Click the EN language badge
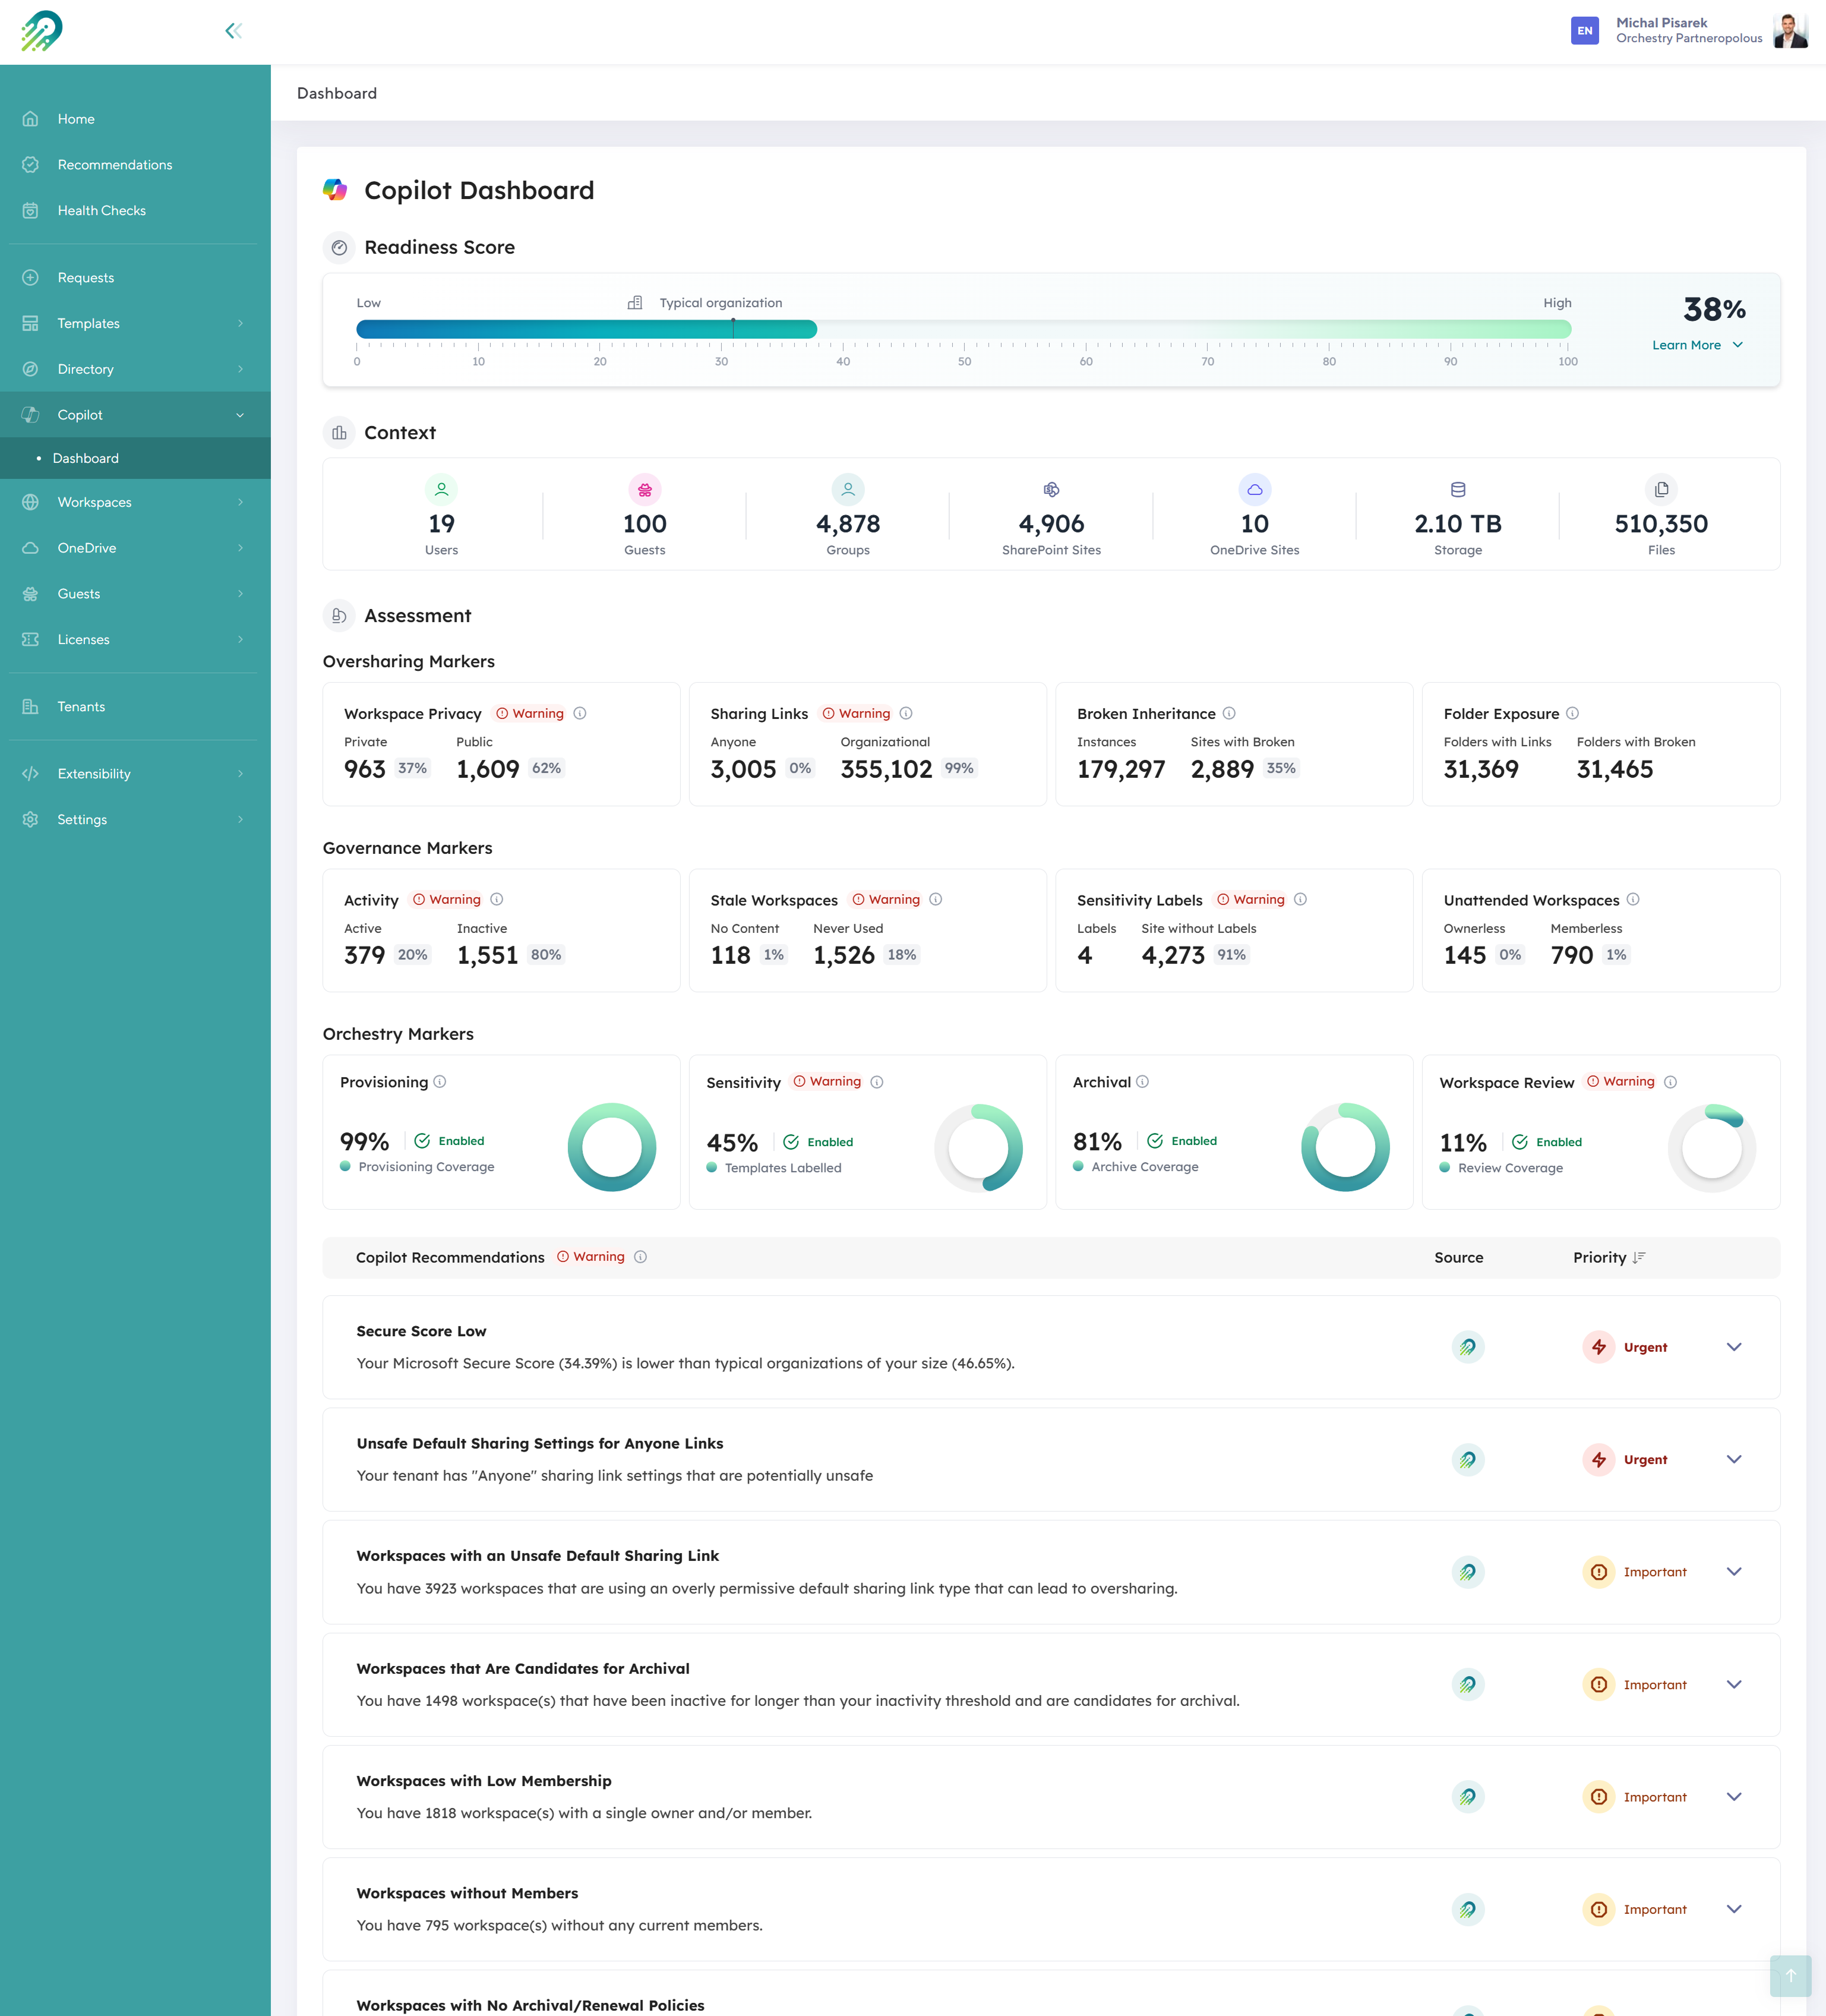Screen dimensions: 1826x2016 (1585, 30)
